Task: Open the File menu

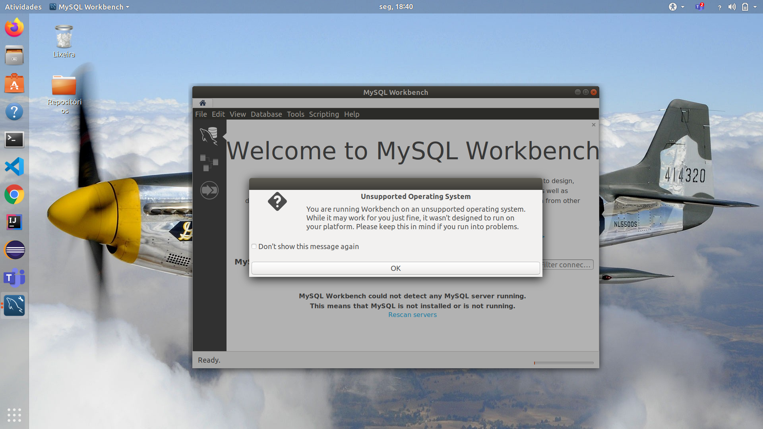Action: click(201, 114)
